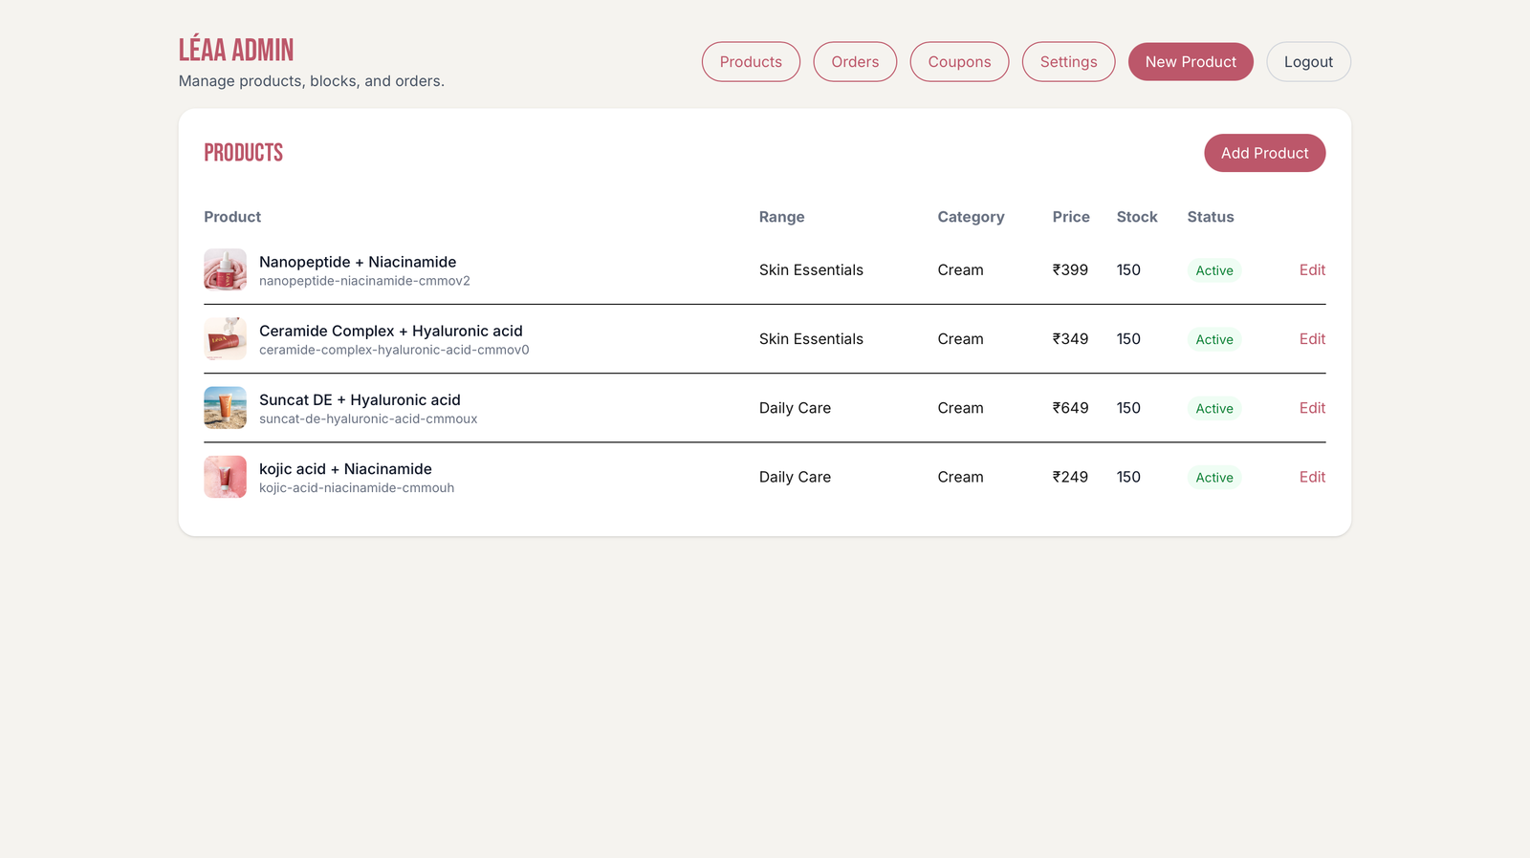1530x858 pixels.
Task: Click the New Product nav button
Action: pyautogui.click(x=1191, y=62)
